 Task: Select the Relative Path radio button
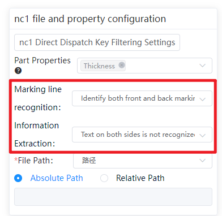pos(104,178)
